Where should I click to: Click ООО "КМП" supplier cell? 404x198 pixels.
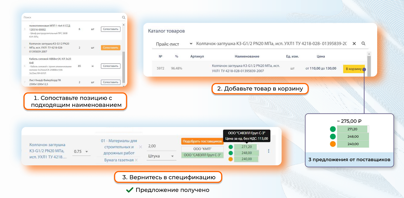point(202,149)
